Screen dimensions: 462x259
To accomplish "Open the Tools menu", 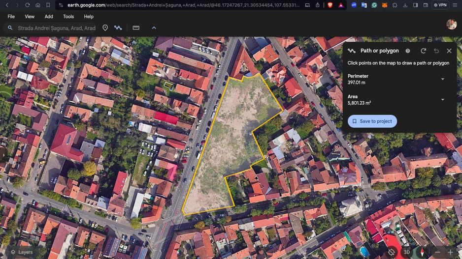I will 68,16.
